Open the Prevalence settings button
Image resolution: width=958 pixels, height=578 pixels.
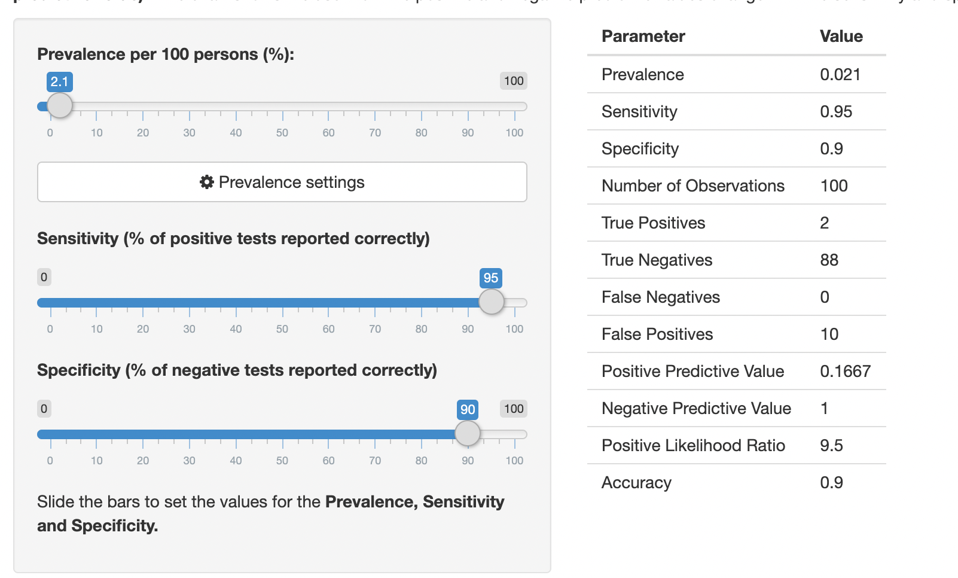coord(282,182)
